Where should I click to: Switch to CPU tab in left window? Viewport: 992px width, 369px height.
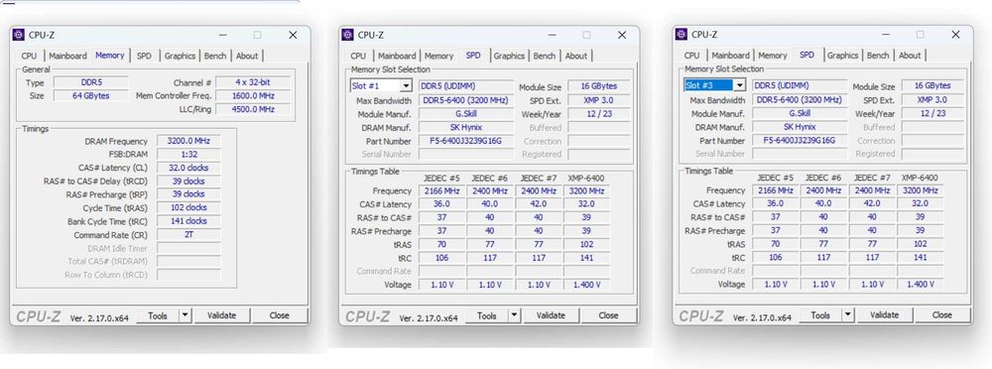tap(29, 56)
